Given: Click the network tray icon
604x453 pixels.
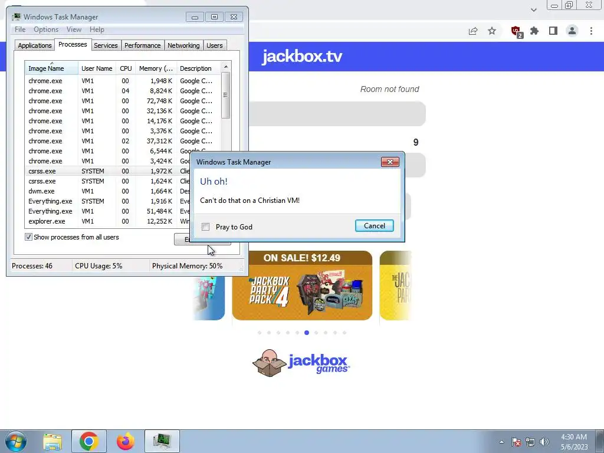Looking at the screenshot, I should click(530, 442).
